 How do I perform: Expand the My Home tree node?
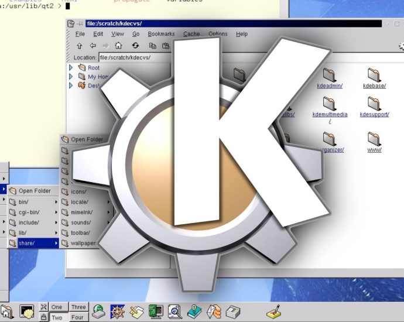click(71, 77)
